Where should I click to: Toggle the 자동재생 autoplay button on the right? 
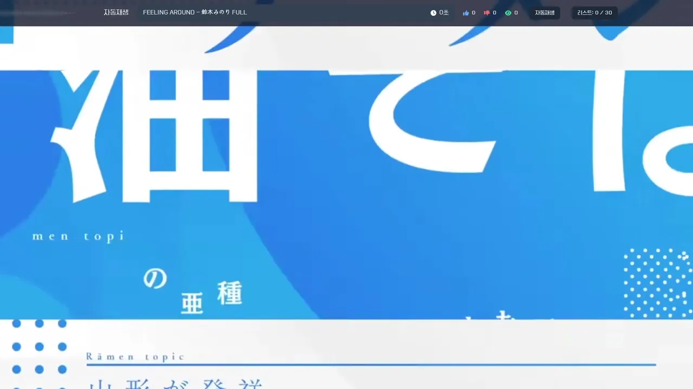coord(545,13)
